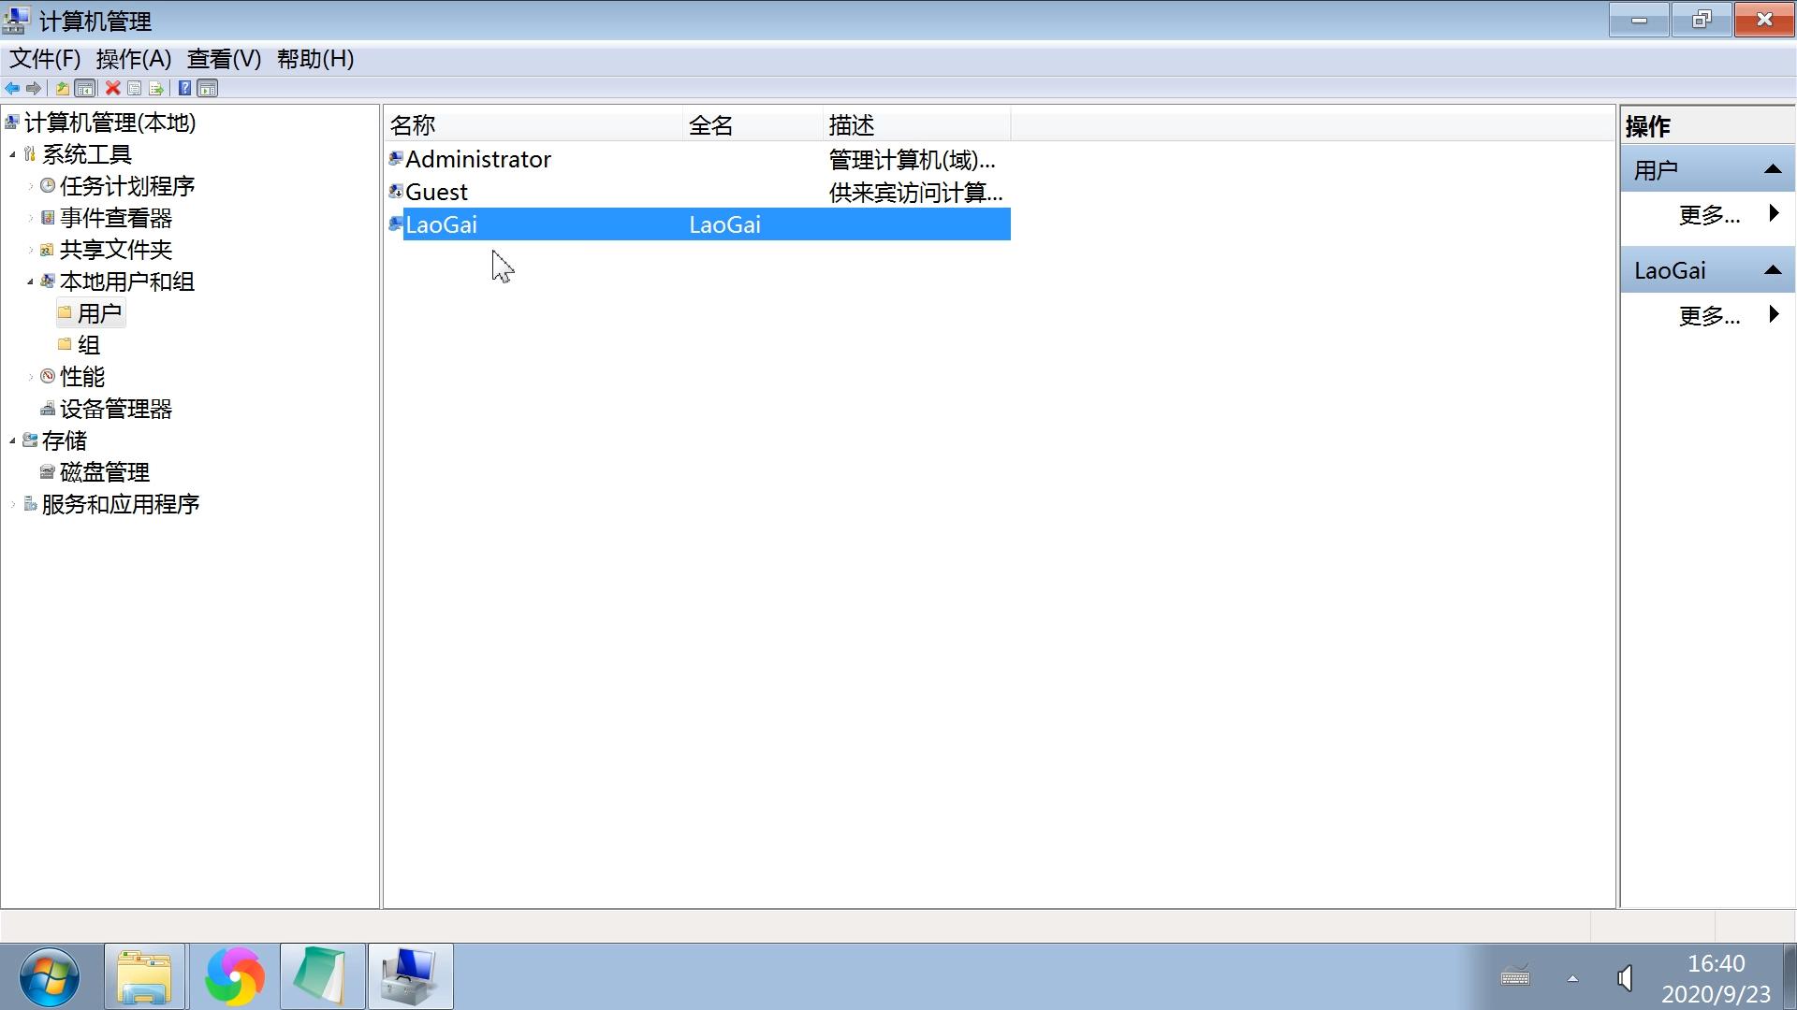Toggle the Show/Hide Action Pane toolbar button
This screenshot has height=1010, width=1797.
click(208, 88)
